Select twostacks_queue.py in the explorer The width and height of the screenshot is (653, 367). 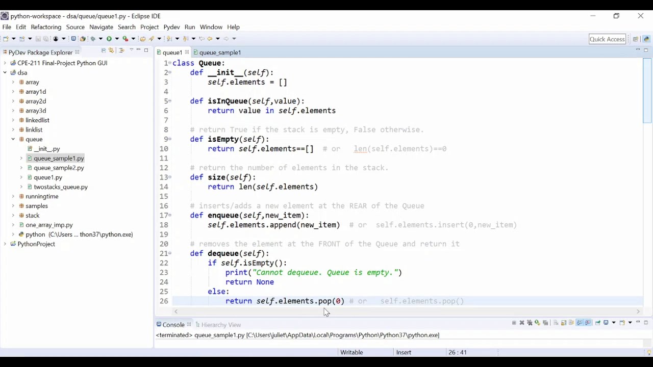pyautogui.click(x=61, y=187)
